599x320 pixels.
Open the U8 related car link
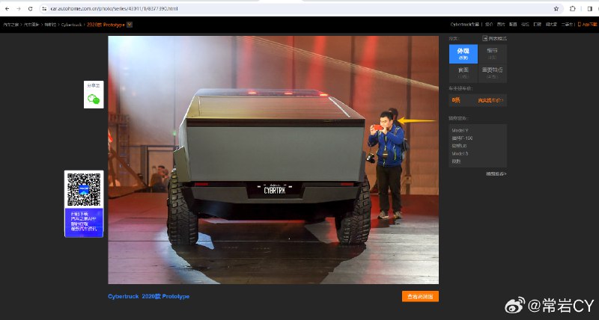(x=460, y=146)
